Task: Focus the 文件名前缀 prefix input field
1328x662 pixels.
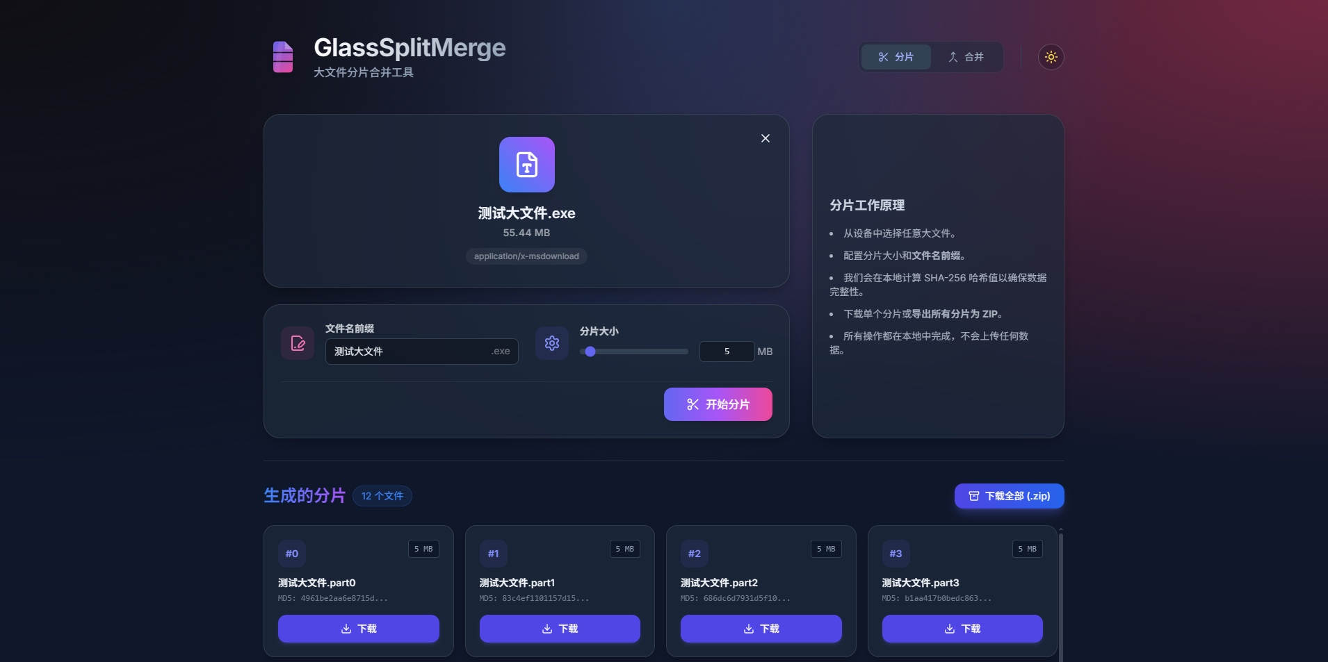Action: click(421, 351)
